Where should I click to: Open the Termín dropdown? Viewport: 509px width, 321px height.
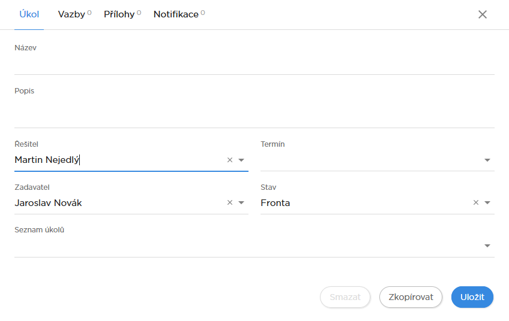tap(487, 160)
